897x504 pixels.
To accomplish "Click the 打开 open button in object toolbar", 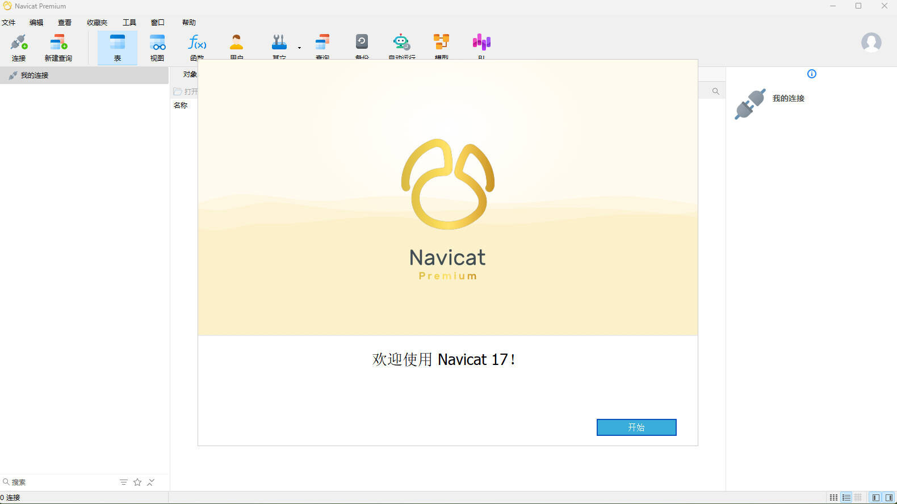I will tap(186, 91).
